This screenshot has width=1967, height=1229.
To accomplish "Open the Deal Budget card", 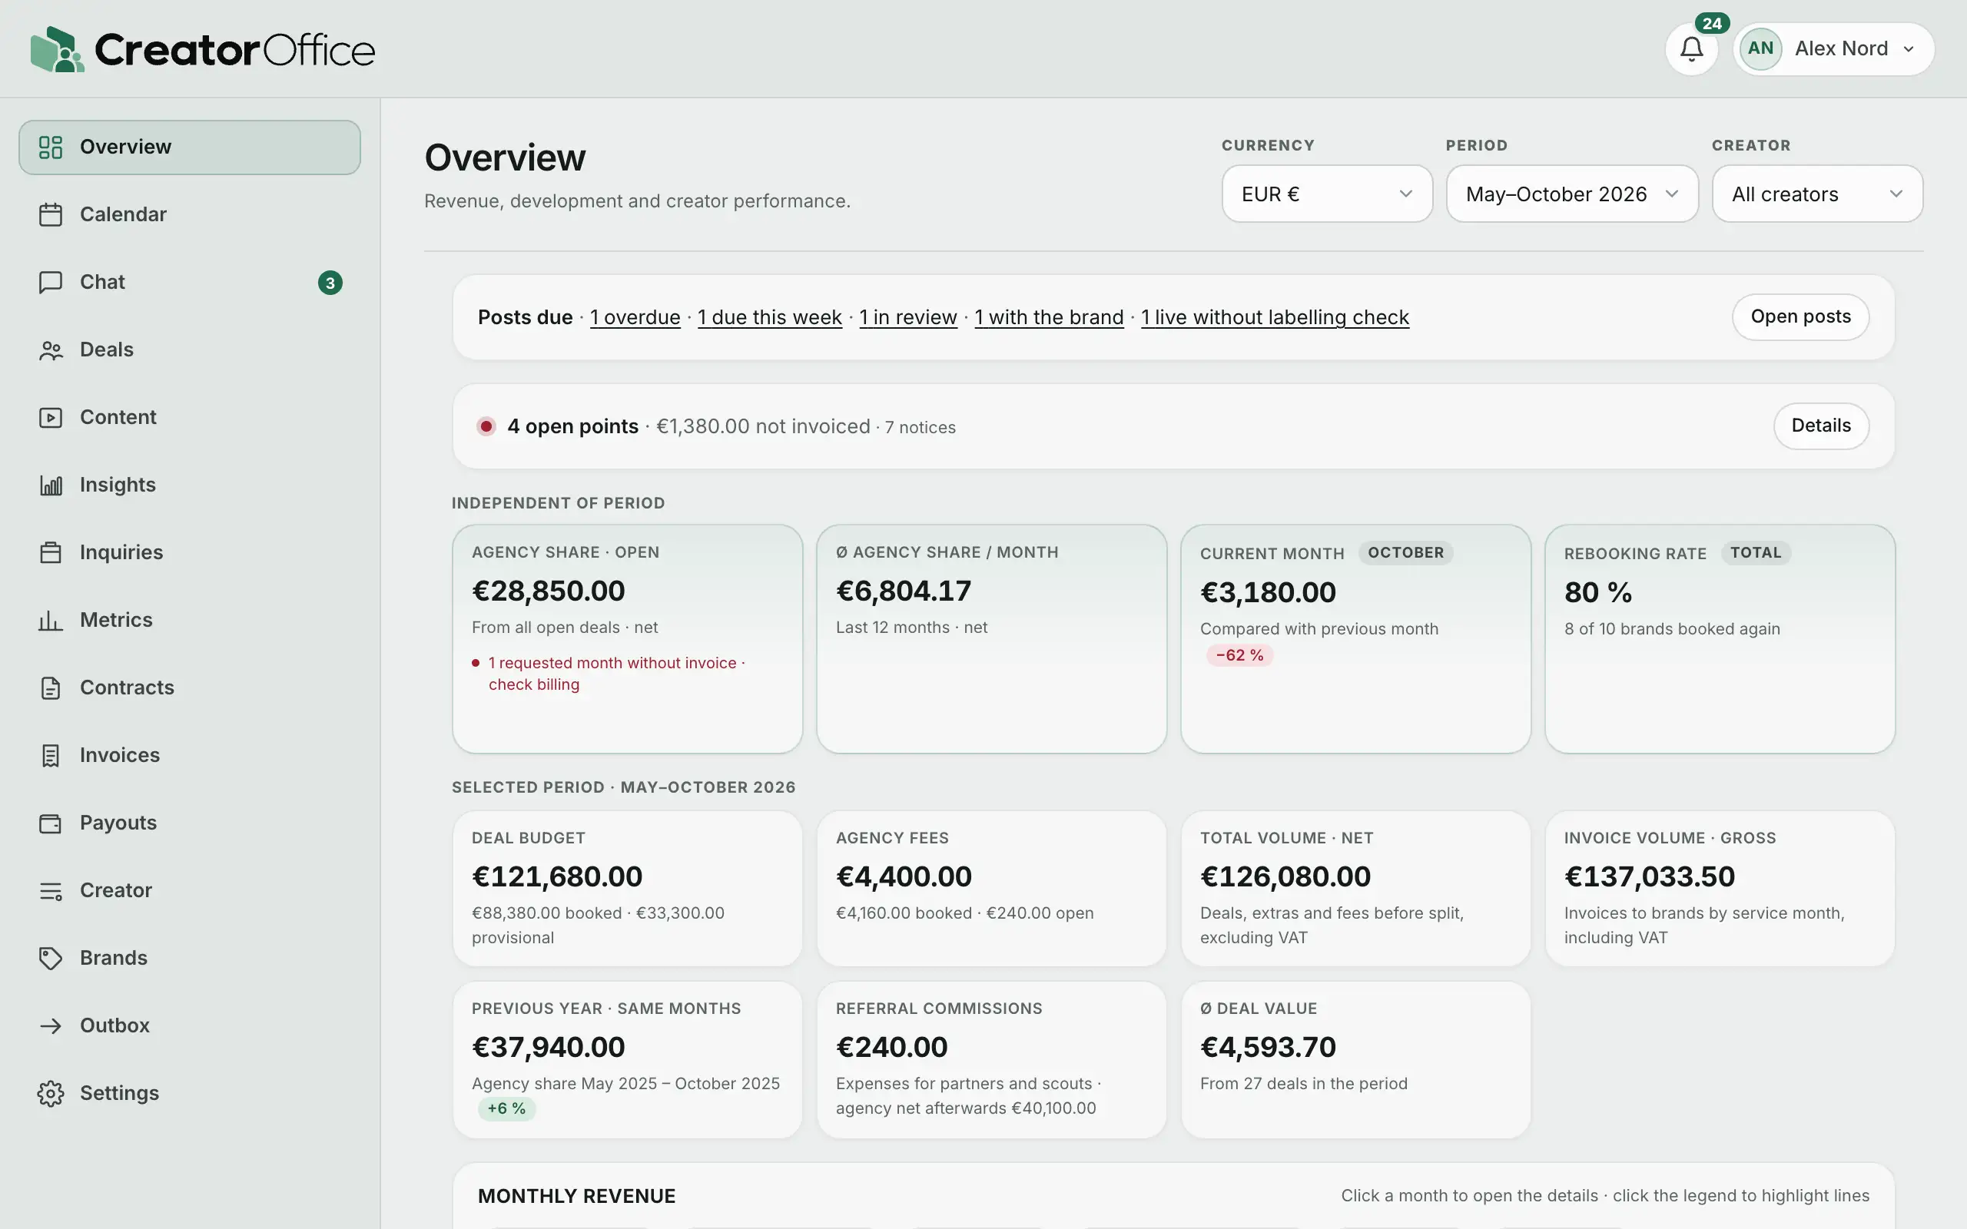I will (628, 889).
